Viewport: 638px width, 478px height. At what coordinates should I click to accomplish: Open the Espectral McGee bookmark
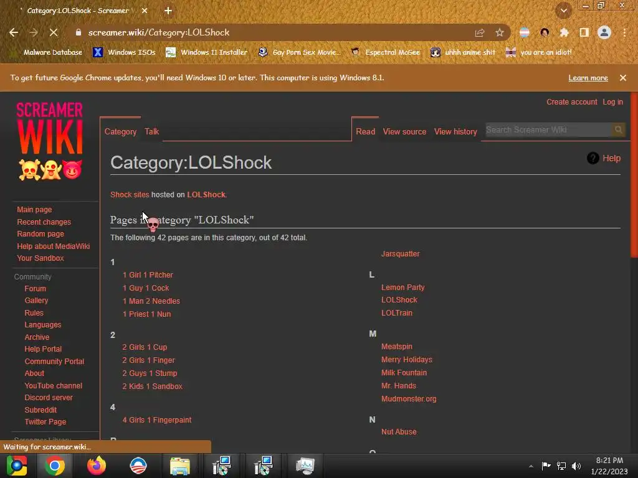coord(386,52)
